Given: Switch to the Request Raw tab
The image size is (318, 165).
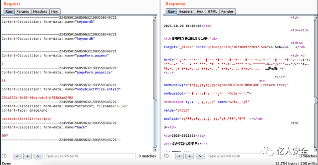Looking at the screenshot, I should coord(9,11).
